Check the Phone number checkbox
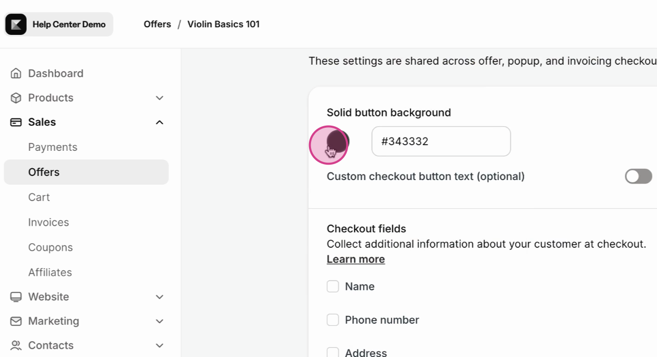 [x=333, y=320]
